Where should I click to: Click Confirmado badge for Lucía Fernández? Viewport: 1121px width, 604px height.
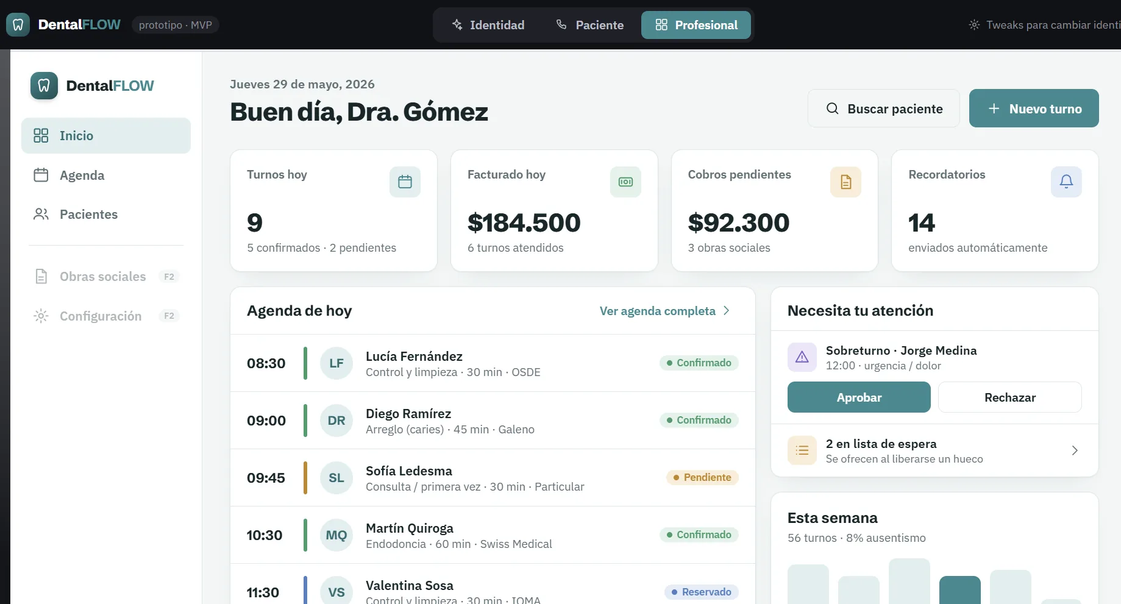(x=699, y=363)
